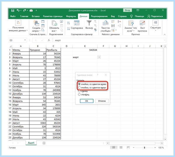Click the Undo arrow icon
Screen dimensions: 175x157
pyautogui.click(x=18, y=11)
